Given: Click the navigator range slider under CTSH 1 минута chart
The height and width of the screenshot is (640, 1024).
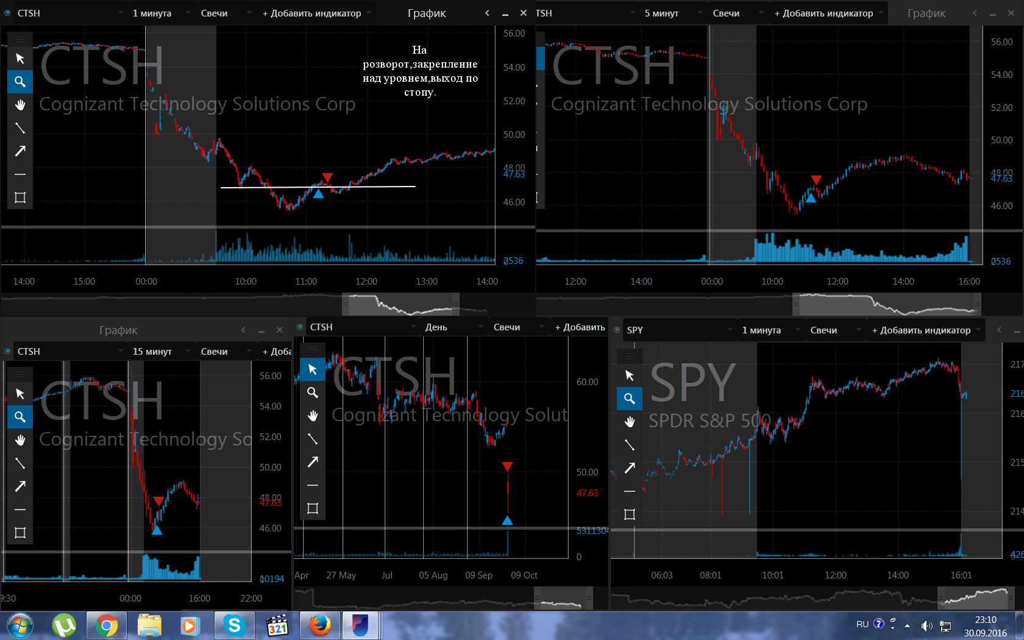Looking at the screenshot, I should (x=400, y=304).
